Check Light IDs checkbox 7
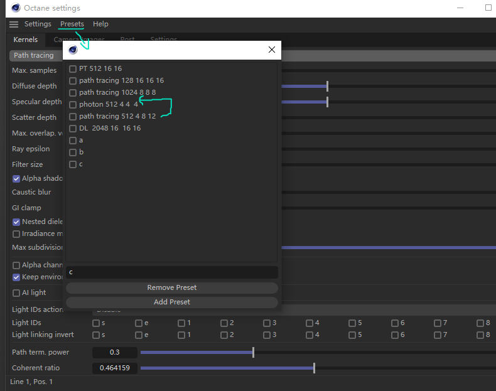This screenshot has height=391, width=496. tap(438, 323)
